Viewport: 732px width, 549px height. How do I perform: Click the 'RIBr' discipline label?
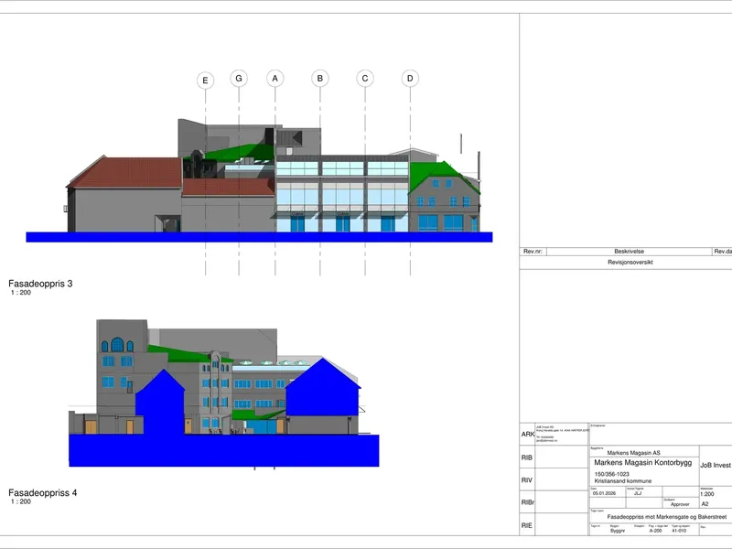528,502
